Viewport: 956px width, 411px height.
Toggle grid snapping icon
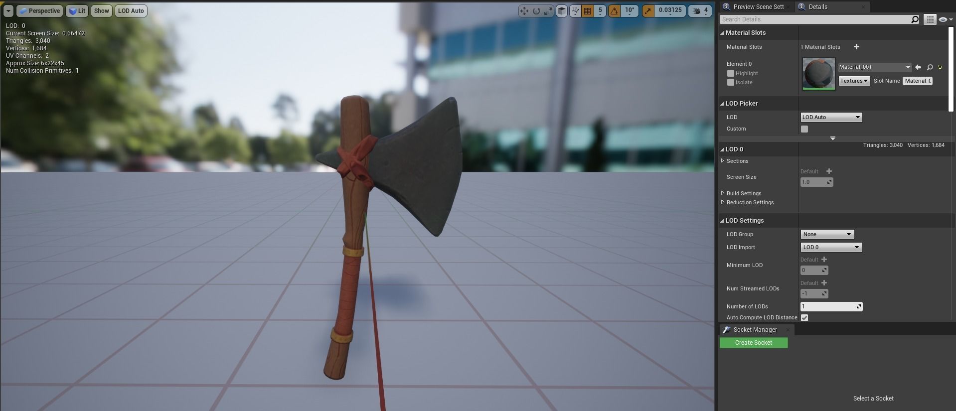[x=587, y=11]
